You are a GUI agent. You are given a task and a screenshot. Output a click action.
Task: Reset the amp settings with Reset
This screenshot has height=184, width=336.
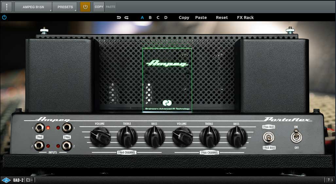click(222, 18)
